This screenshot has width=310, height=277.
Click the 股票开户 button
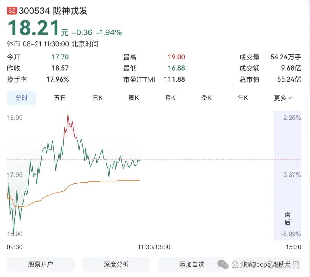40,264
